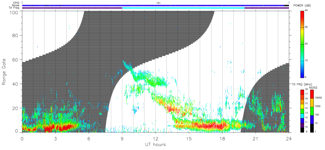Click the strong red echo near 18 UT

[212, 125]
